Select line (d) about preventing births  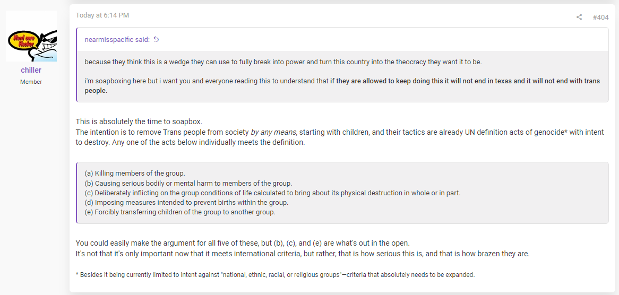186,203
